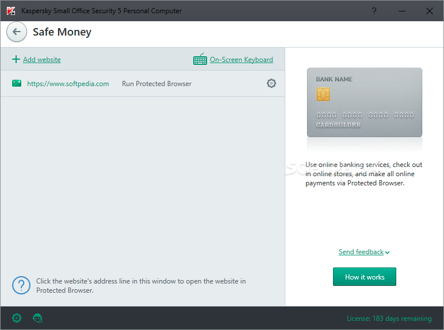Open Settings from bottom bar gear

pyautogui.click(x=17, y=318)
